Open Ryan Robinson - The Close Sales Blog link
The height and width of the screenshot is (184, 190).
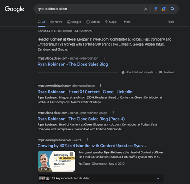[x=73, y=65]
